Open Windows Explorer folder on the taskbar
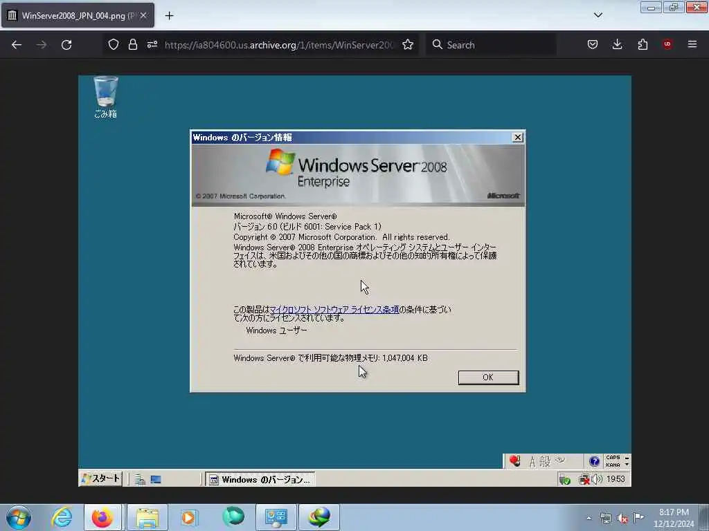Image resolution: width=709 pixels, height=531 pixels. click(147, 517)
